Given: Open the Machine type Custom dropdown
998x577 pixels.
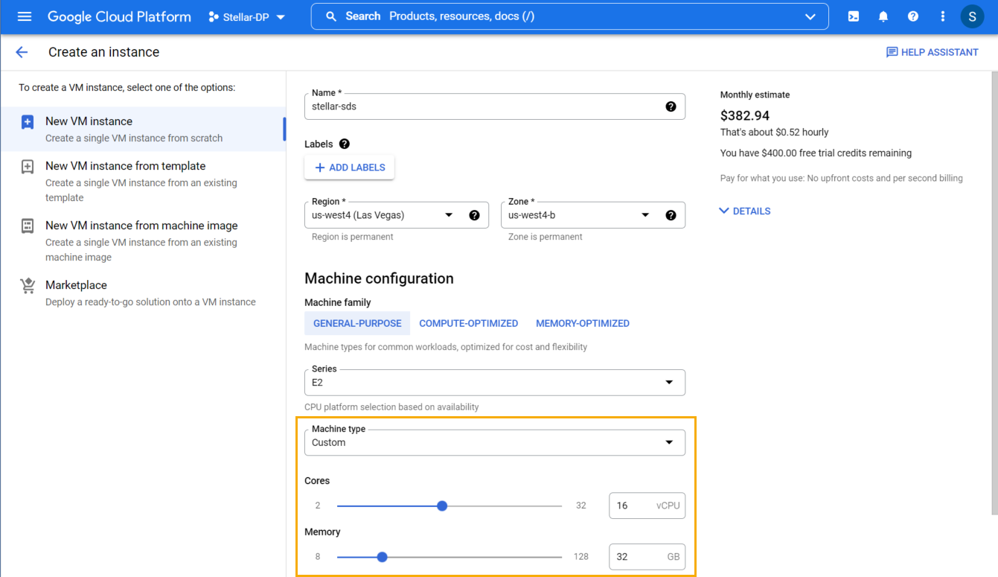Looking at the screenshot, I should [669, 442].
